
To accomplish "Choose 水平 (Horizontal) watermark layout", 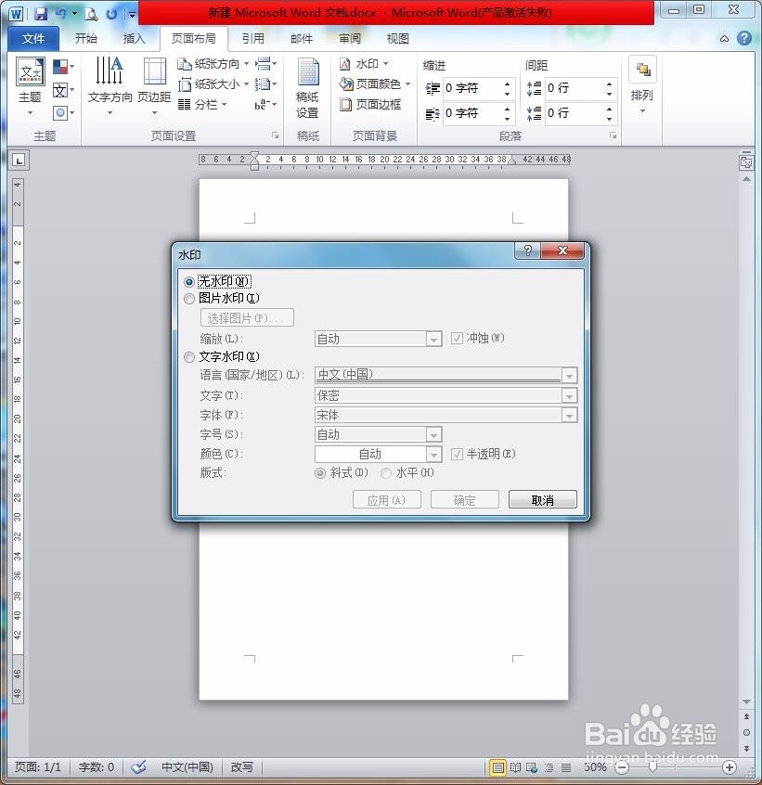I will tap(386, 473).
